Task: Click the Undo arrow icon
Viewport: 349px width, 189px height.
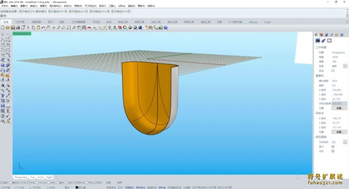Action: coord(43,27)
